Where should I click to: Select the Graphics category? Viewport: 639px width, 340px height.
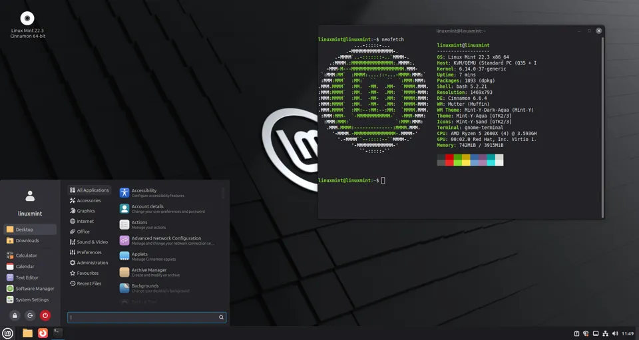(x=89, y=211)
